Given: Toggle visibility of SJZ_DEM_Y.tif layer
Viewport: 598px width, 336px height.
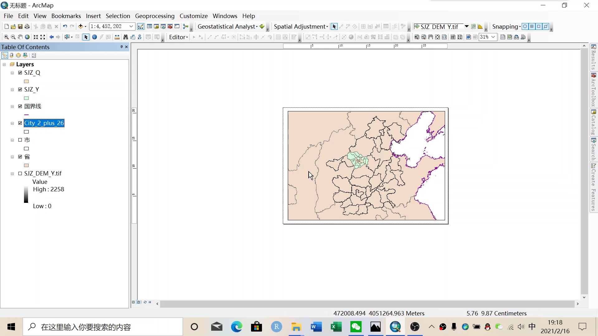Looking at the screenshot, I should coord(20,173).
